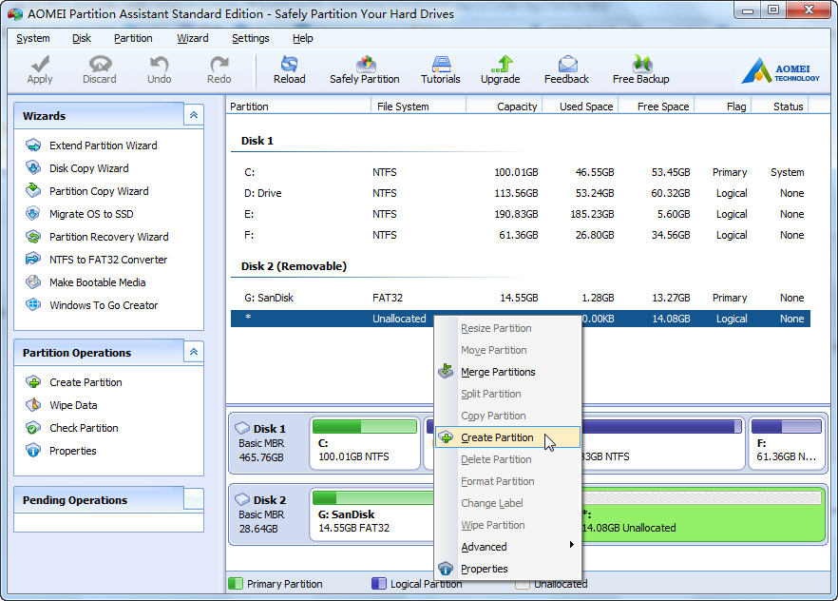Click the Capacity column header
Image resolution: width=838 pixels, height=601 pixels.
(x=516, y=107)
